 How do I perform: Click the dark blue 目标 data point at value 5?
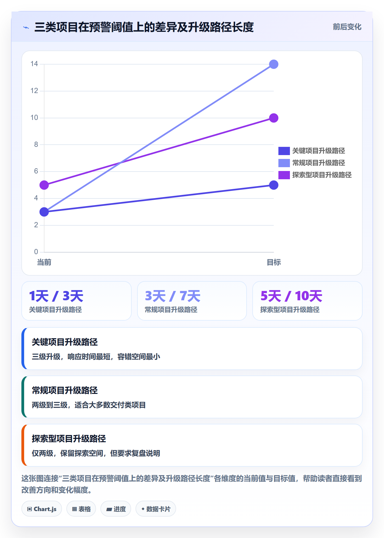[x=274, y=185]
